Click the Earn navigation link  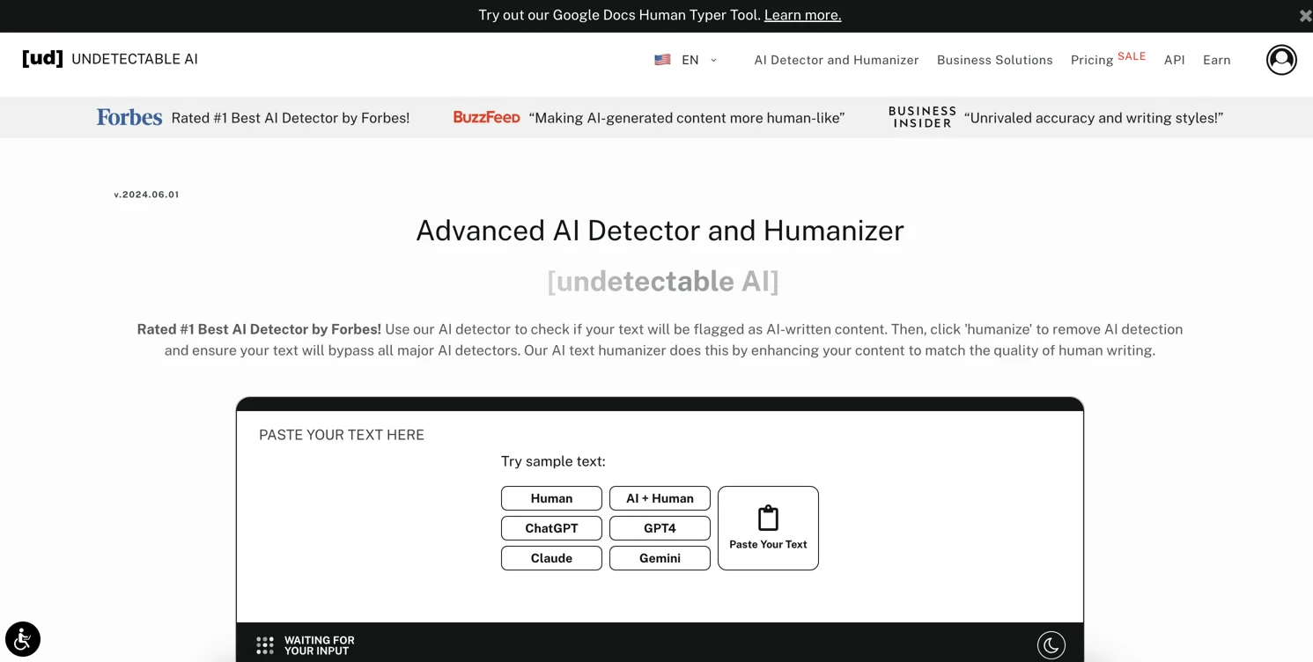tap(1216, 60)
